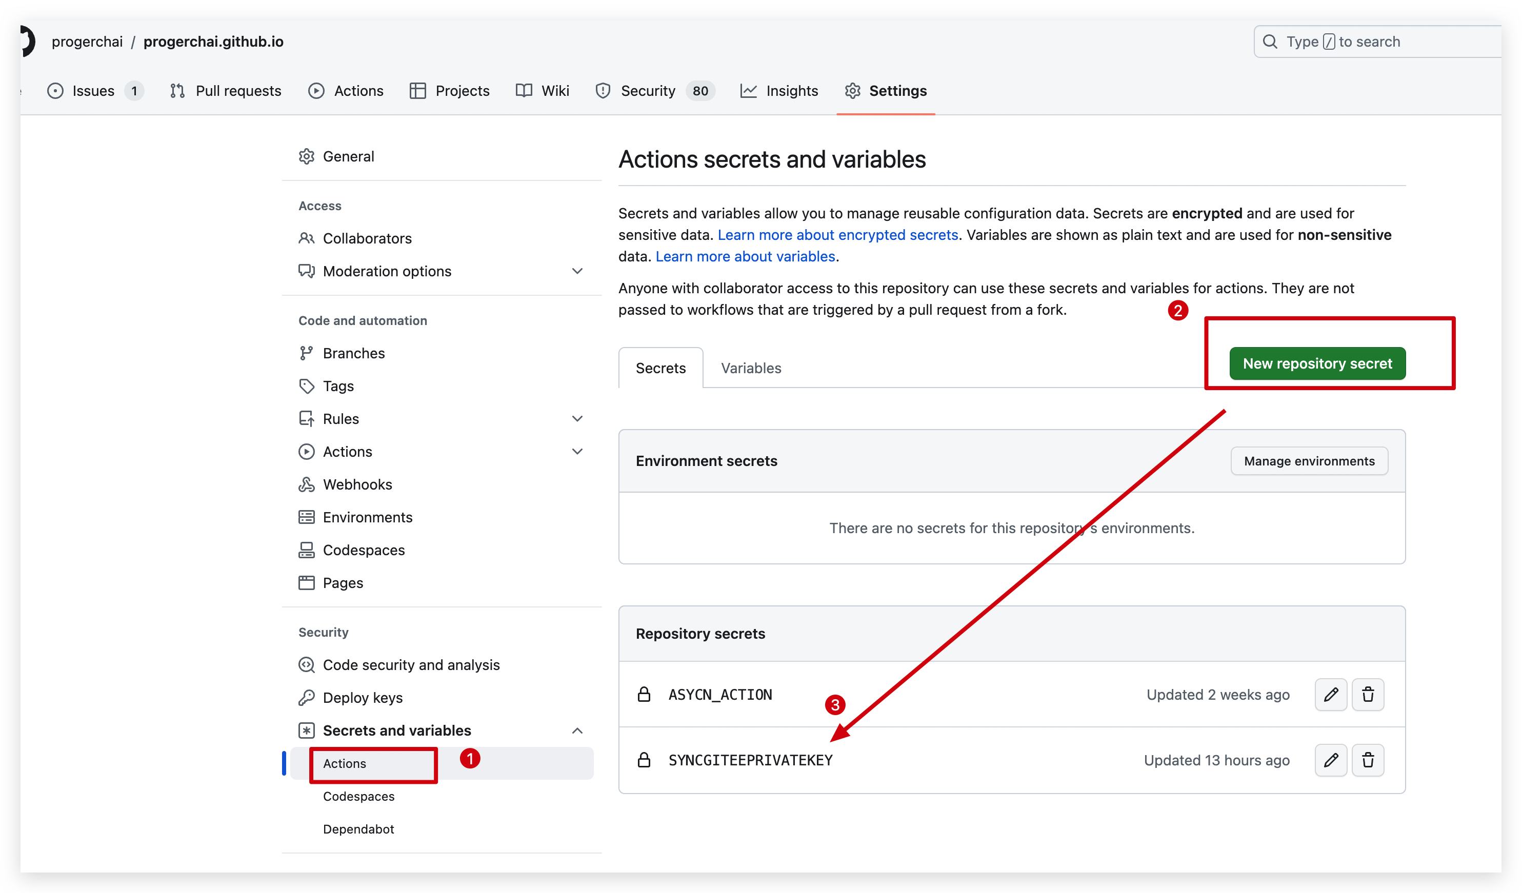Click the Collaborators people icon
This screenshot has width=1522, height=893.
tap(306, 238)
